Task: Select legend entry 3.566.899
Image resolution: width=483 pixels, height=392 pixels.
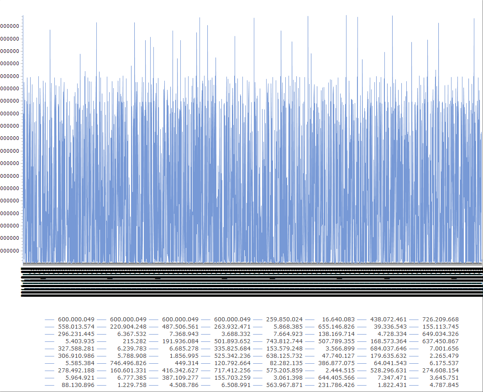Action: pos(340,349)
